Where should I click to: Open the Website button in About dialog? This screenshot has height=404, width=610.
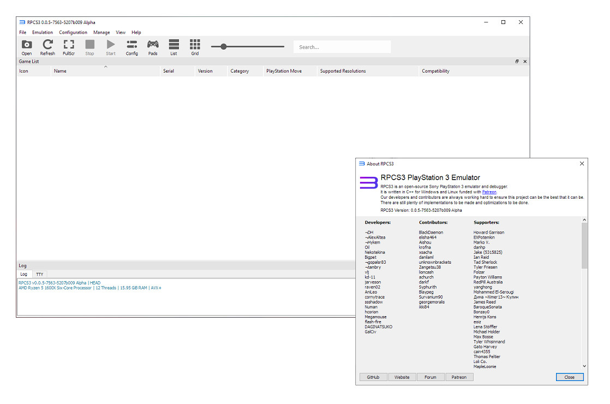click(x=402, y=377)
